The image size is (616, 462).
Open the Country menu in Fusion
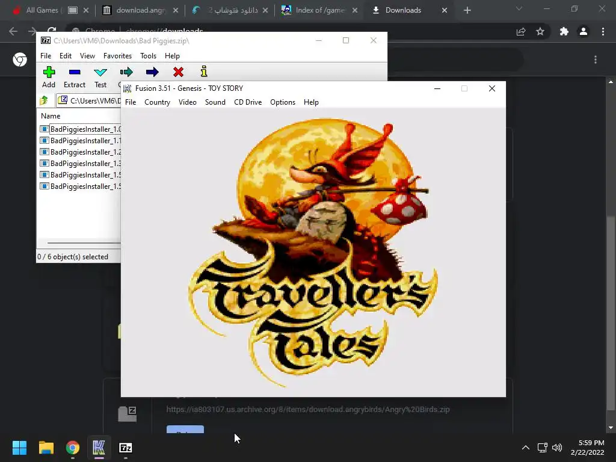coord(157,102)
